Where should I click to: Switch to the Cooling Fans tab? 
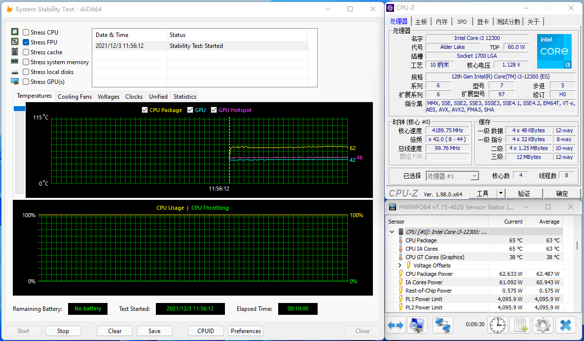(74, 97)
